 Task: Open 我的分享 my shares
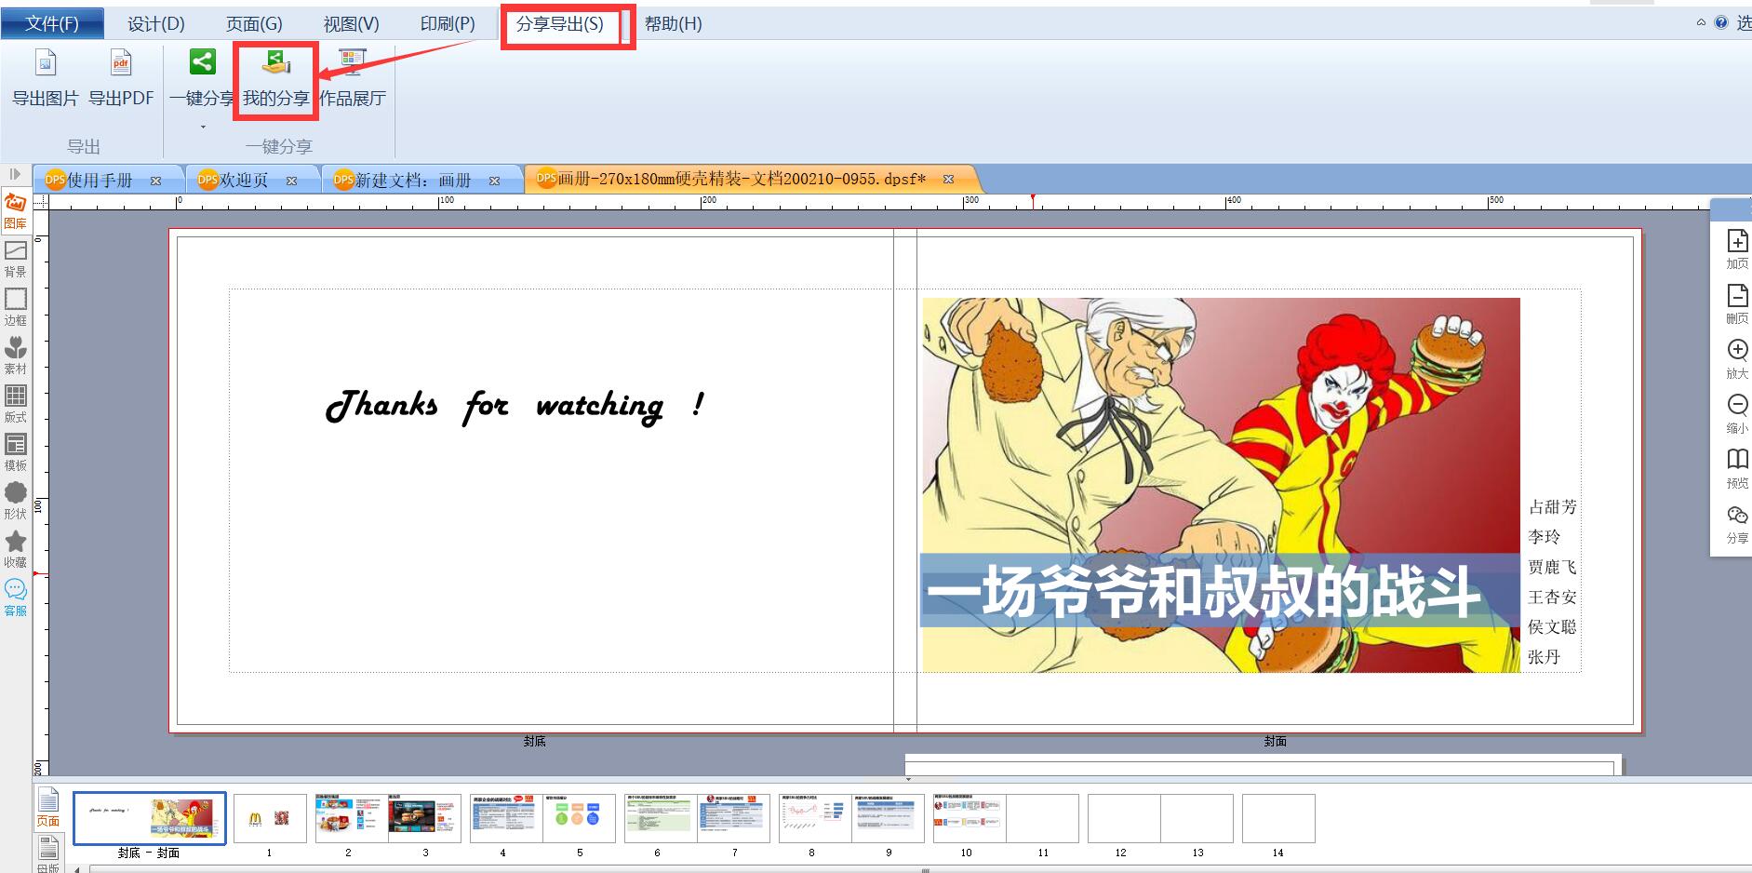tap(276, 78)
